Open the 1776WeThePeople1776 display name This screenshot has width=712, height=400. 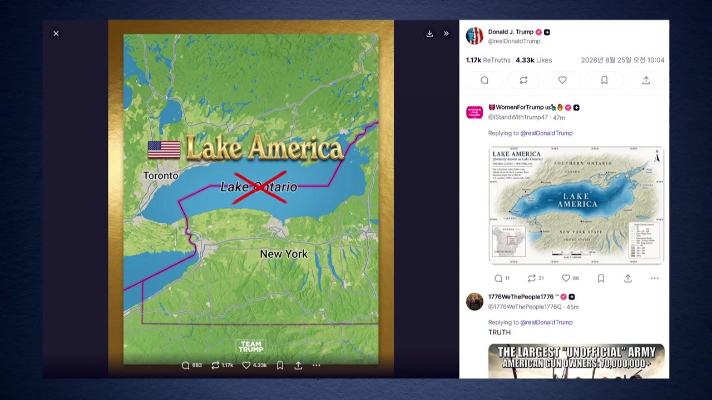523,297
